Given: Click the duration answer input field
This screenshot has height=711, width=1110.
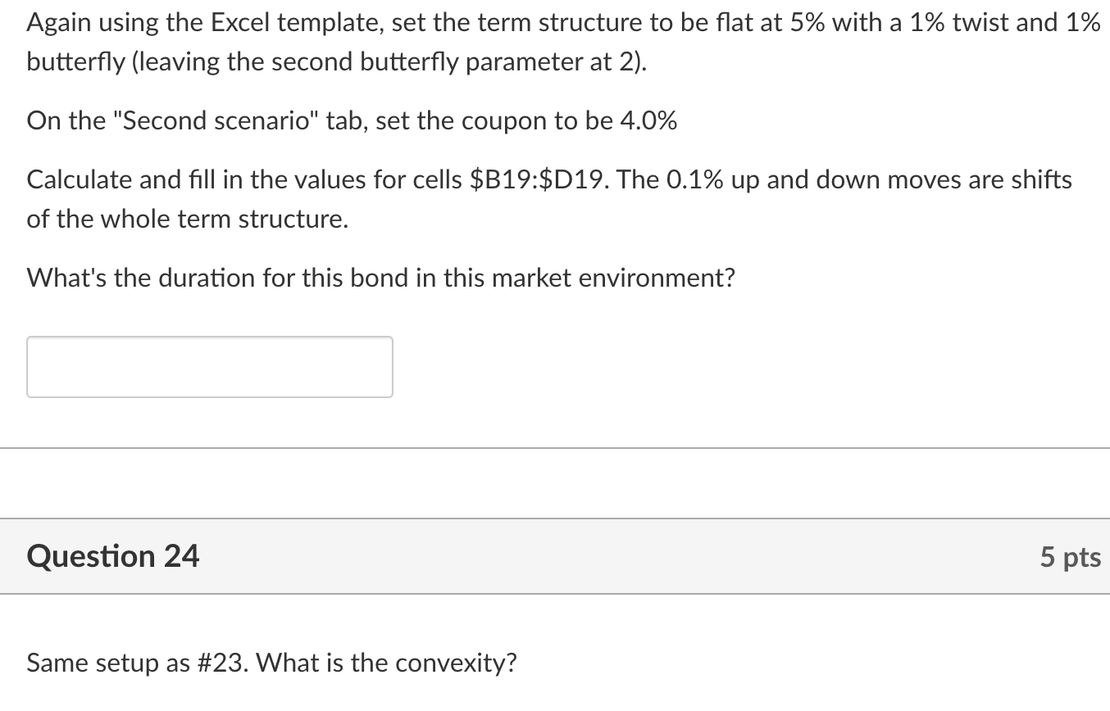Looking at the screenshot, I should pyautogui.click(x=210, y=367).
